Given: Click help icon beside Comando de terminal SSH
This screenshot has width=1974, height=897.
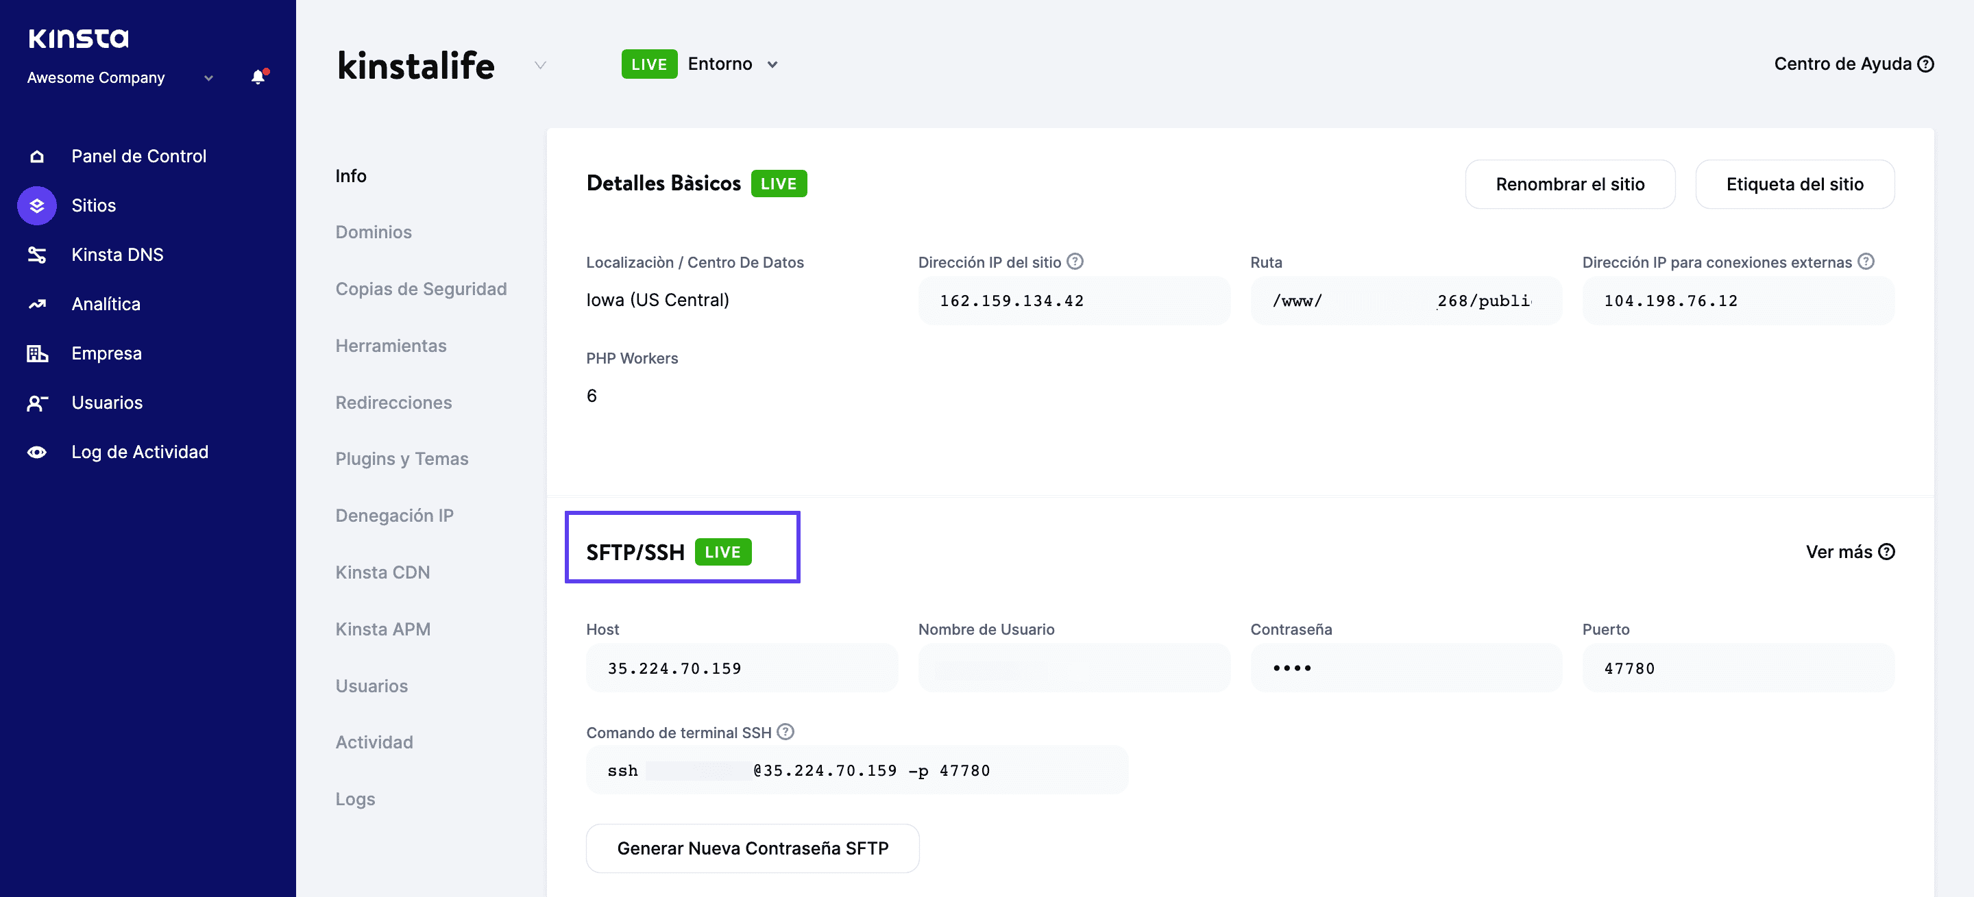Looking at the screenshot, I should [x=785, y=733].
